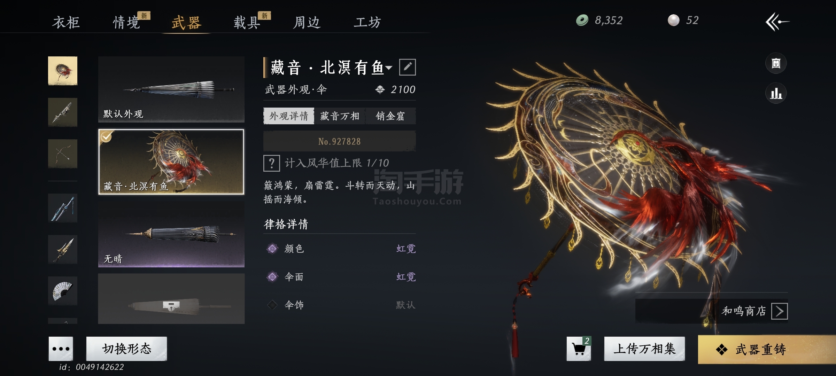Toggle the 伞饰 rhythm slot diamond
This screenshot has height=376, width=836.
(272, 305)
